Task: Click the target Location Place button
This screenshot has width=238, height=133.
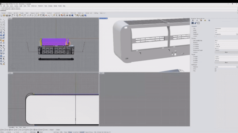Action: [x=226, y=63]
